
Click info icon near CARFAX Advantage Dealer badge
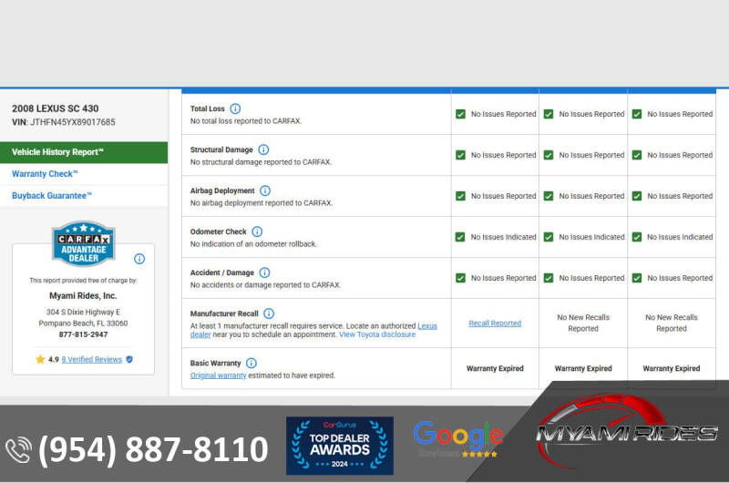tap(139, 259)
